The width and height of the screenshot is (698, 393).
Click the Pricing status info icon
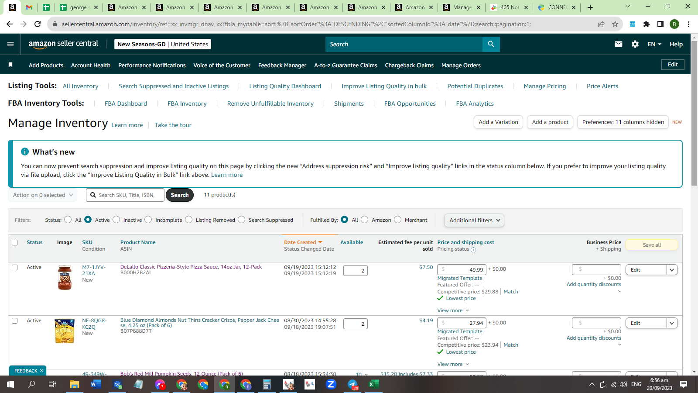(x=473, y=250)
